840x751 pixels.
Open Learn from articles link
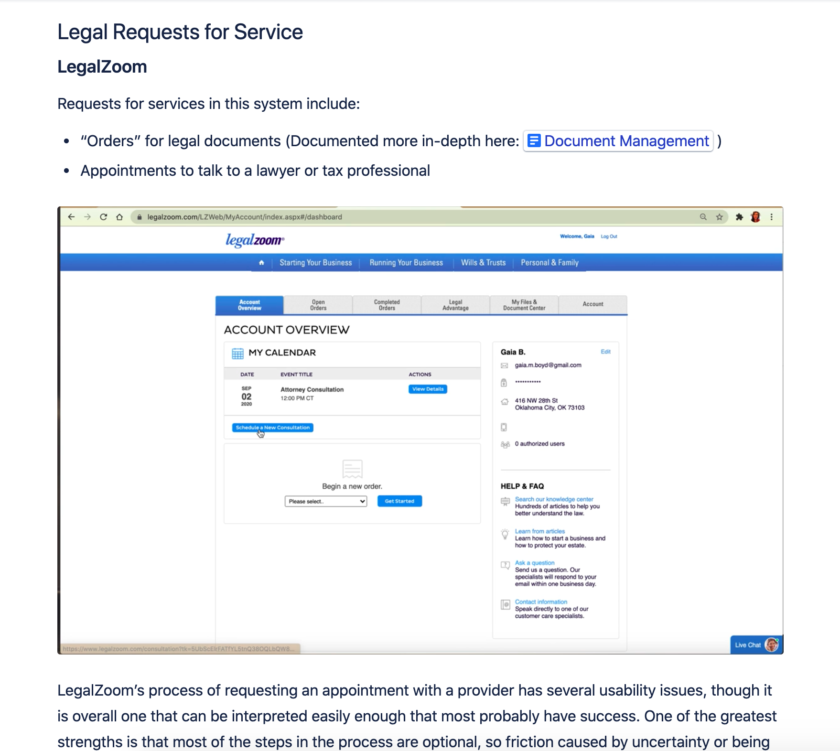pos(540,531)
